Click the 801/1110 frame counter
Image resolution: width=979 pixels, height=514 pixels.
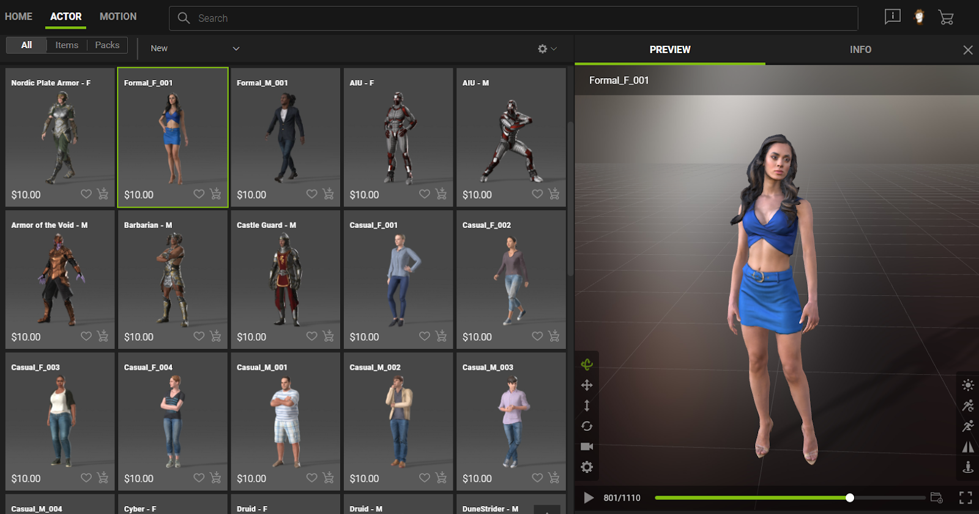[x=622, y=497]
